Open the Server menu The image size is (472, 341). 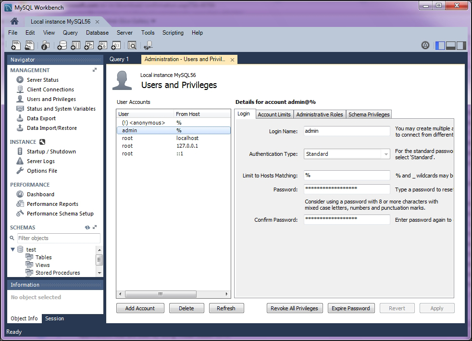point(124,33)
